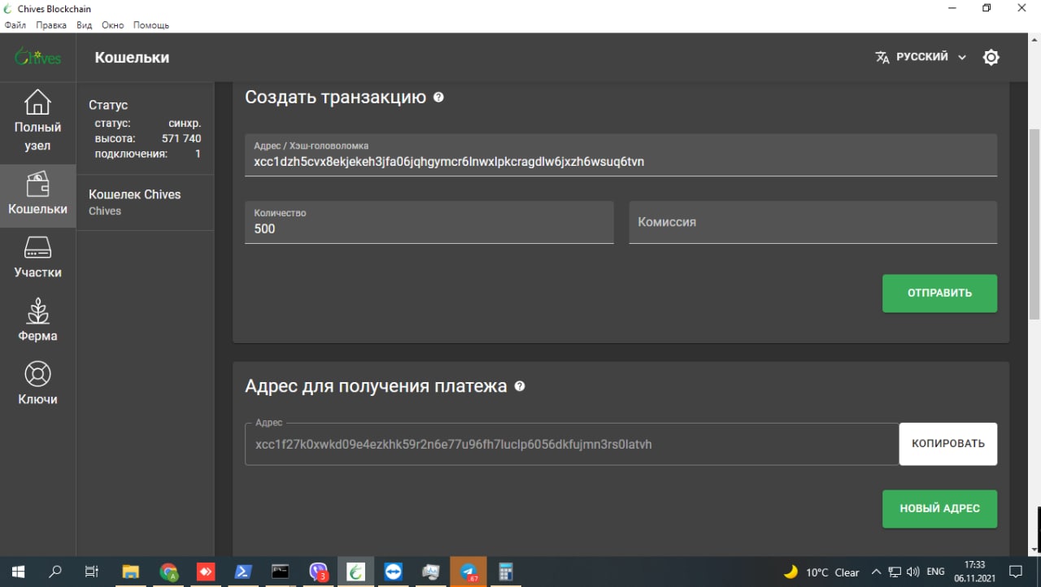
Task: Open the command prompt taskbar icon
Action: pyautogui.click(x=281, y=572)
